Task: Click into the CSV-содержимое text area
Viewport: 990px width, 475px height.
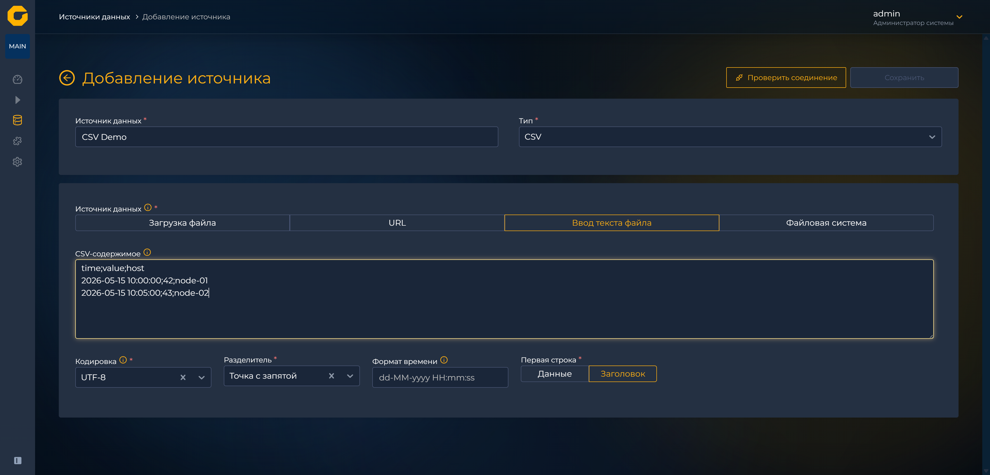Action: pos(504,299)
